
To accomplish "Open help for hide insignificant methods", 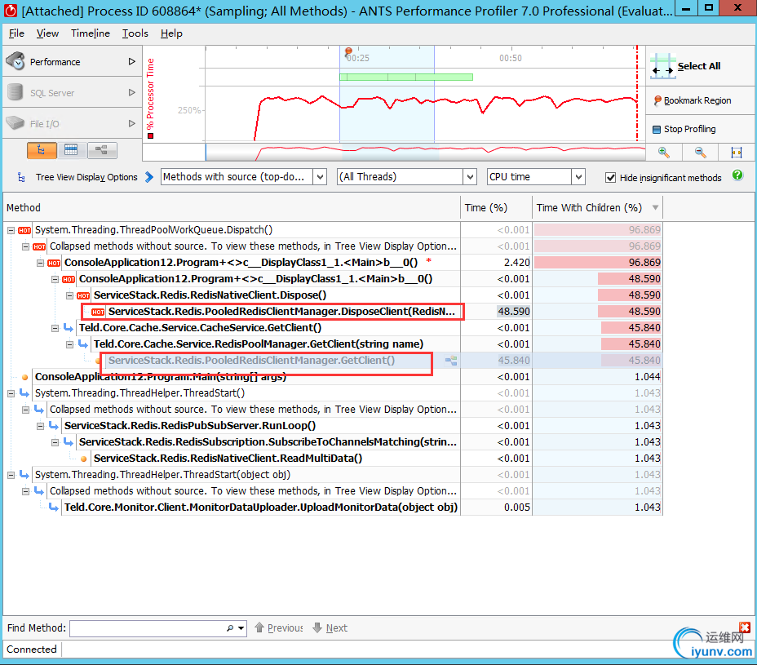I will [x=737, y=175].
